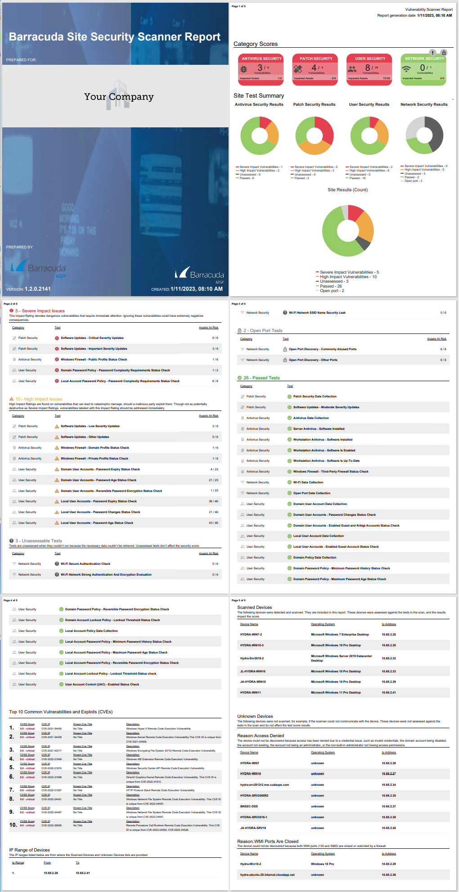Click the BNSEC-DSS device row
Viewport: 459px width, 892px height.
343,806
